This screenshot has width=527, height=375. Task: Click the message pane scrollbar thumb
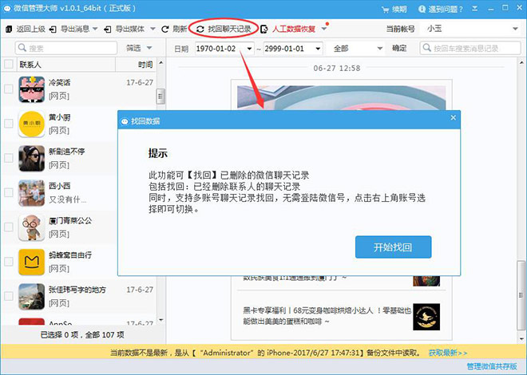click(521, 295)
